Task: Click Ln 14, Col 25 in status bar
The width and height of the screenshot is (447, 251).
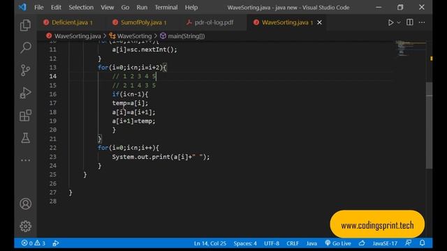Action: coord(210,243)
